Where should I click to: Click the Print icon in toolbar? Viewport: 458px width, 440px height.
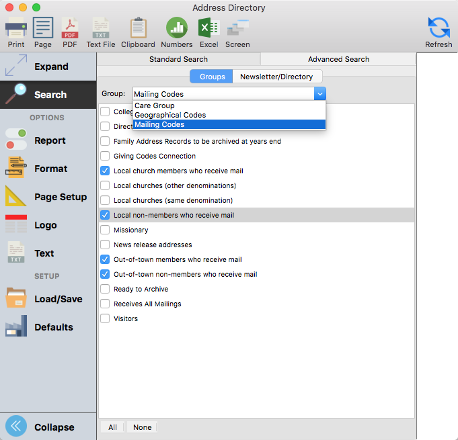click(x=16, y=32)
